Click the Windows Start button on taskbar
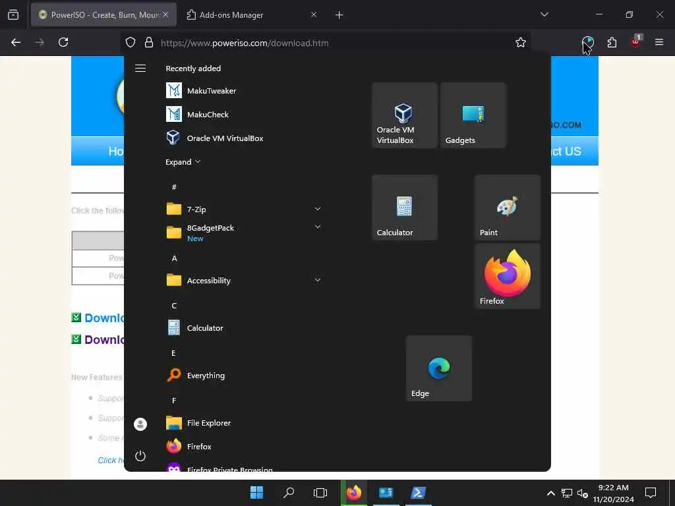 257,493
